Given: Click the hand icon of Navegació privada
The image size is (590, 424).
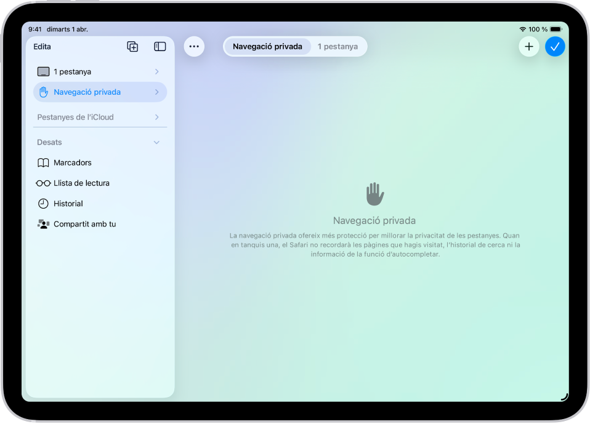Looking at the screenshot, I should [x=44, y=92].
